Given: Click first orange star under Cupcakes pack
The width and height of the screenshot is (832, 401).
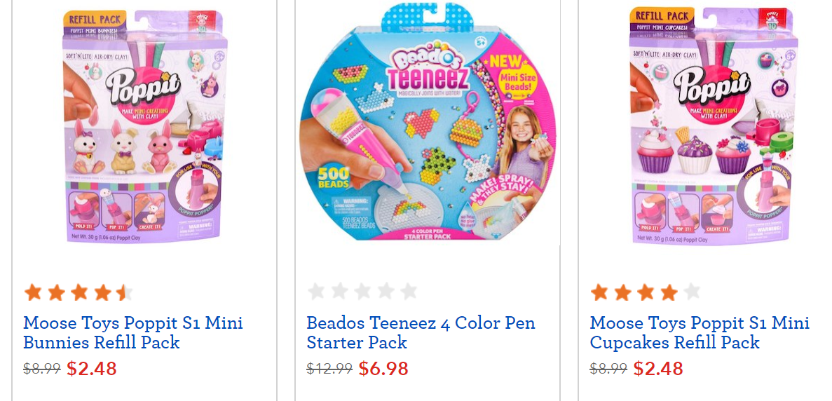Looking at the screenshot, I should pos(599,292).
